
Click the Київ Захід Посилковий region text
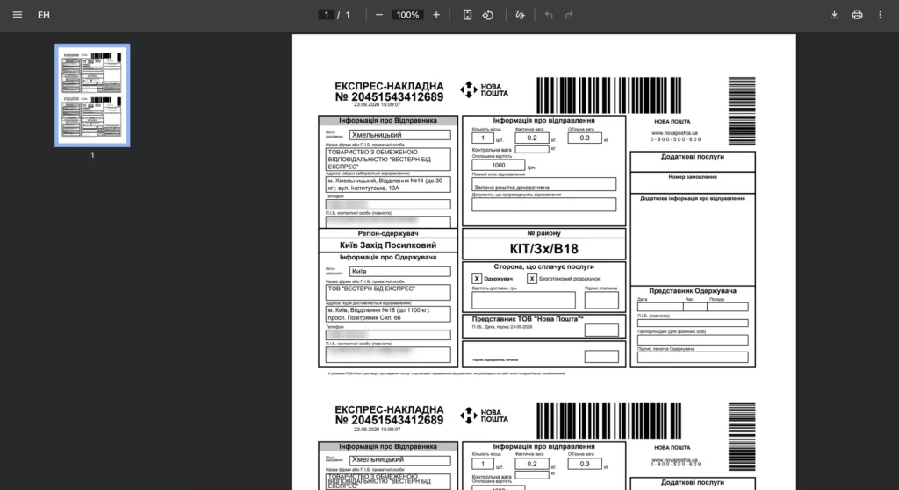(x=387, y=245)
